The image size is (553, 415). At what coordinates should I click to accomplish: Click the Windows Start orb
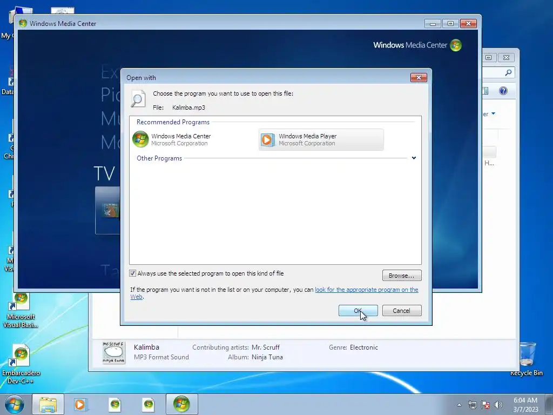15,404
